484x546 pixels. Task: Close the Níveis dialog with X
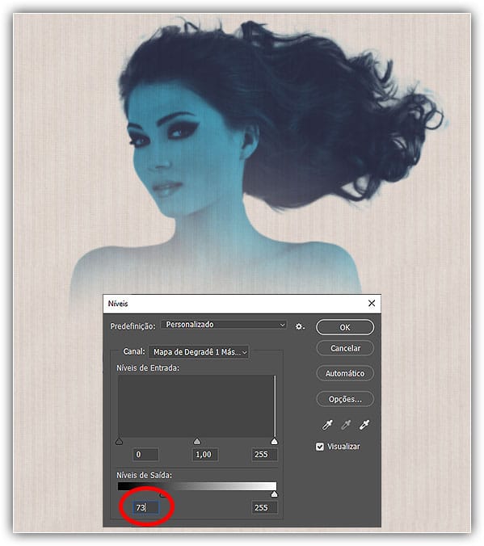[372, 304]
